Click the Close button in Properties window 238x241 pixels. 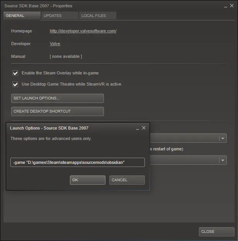pyautogui.click(x=217, y=232)
